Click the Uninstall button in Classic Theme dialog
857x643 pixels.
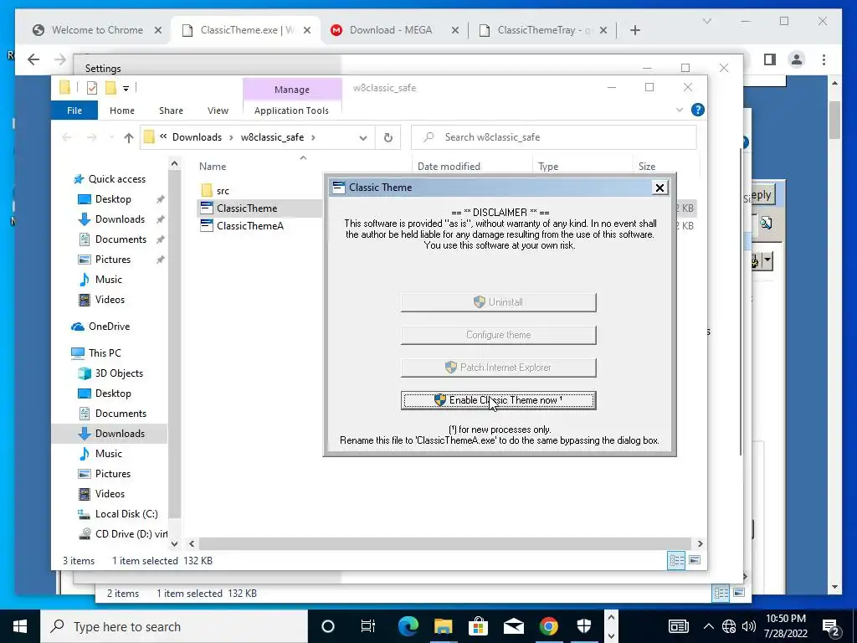tap(498, 301)
